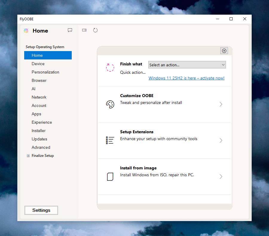Select Personalization in the sidebar

click(45, 72)
